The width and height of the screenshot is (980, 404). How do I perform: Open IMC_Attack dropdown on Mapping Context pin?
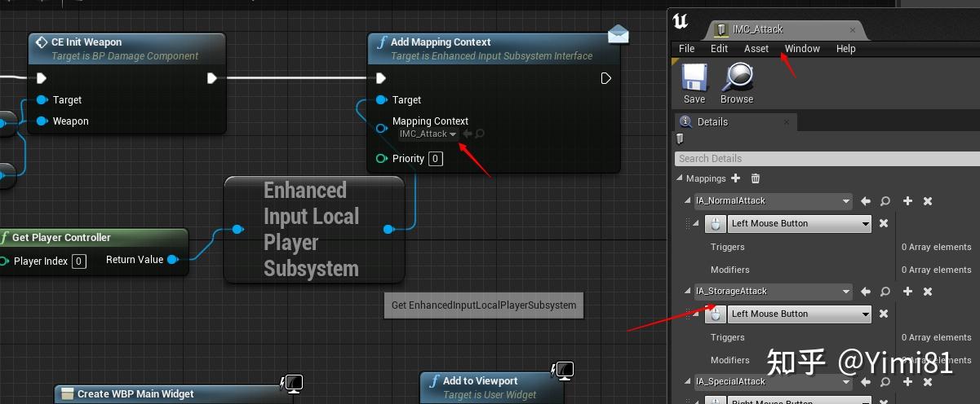[428, 134]
